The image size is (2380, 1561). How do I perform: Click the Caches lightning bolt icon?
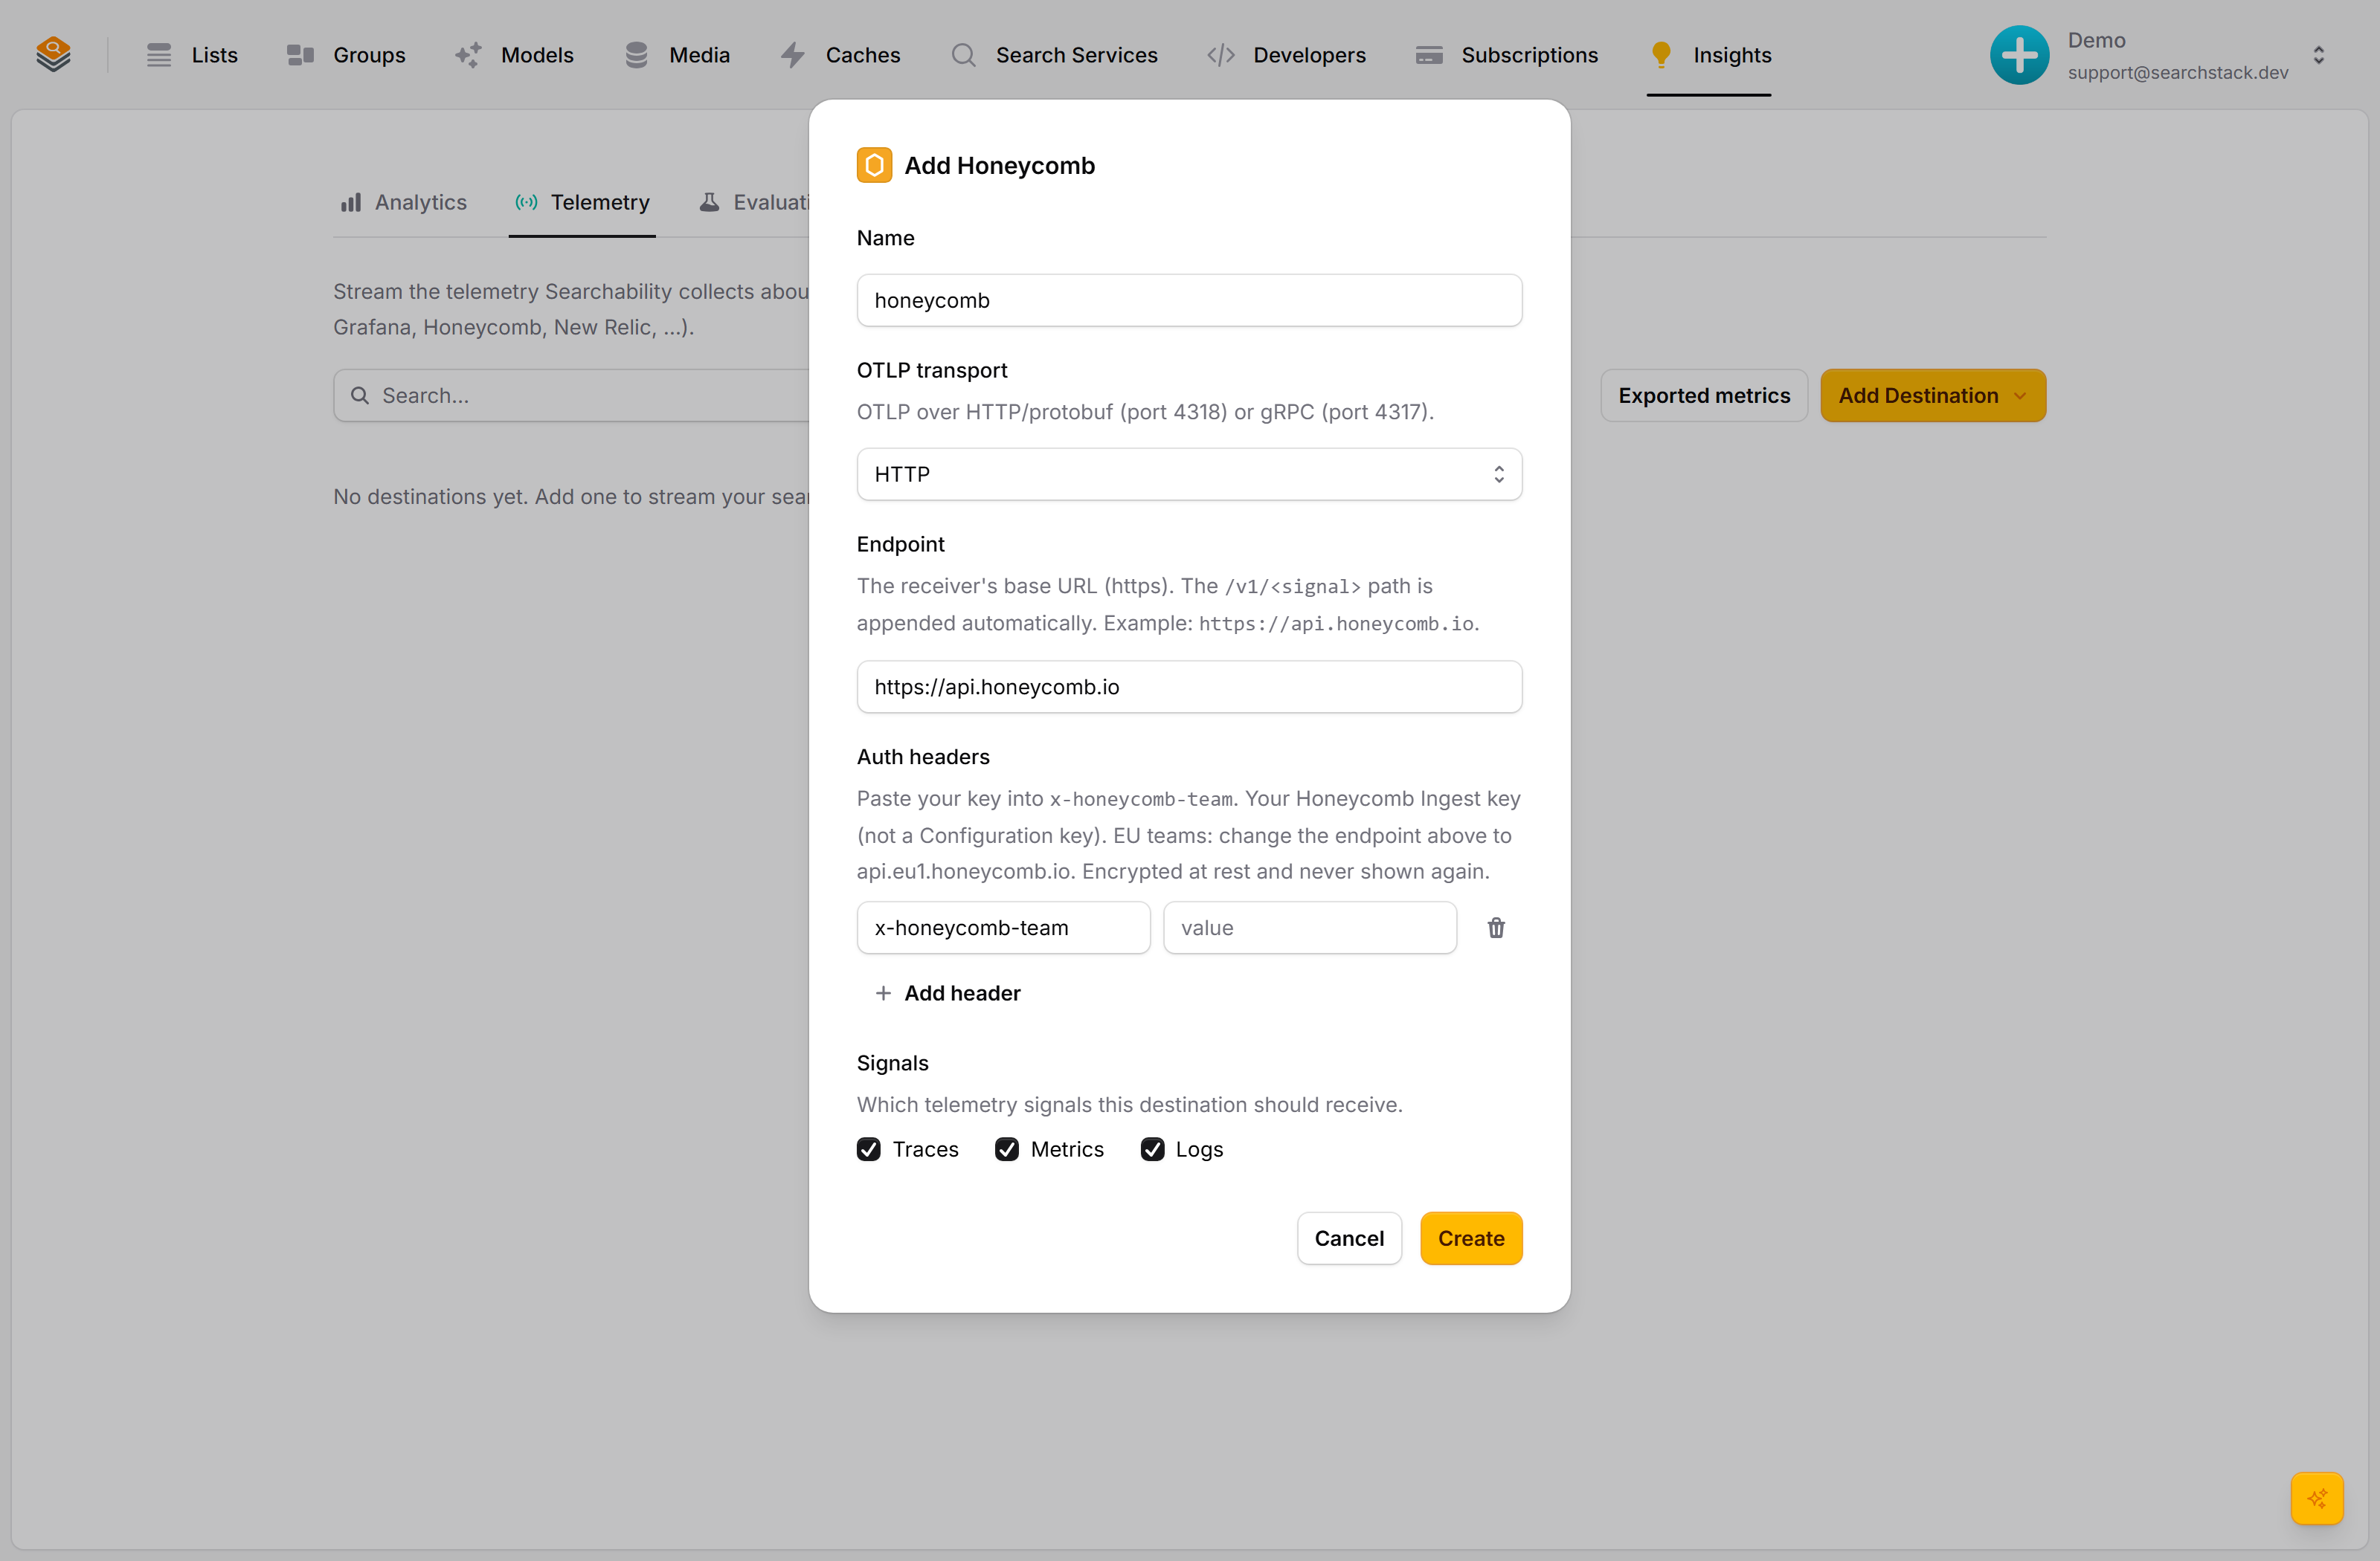point(792,55)
